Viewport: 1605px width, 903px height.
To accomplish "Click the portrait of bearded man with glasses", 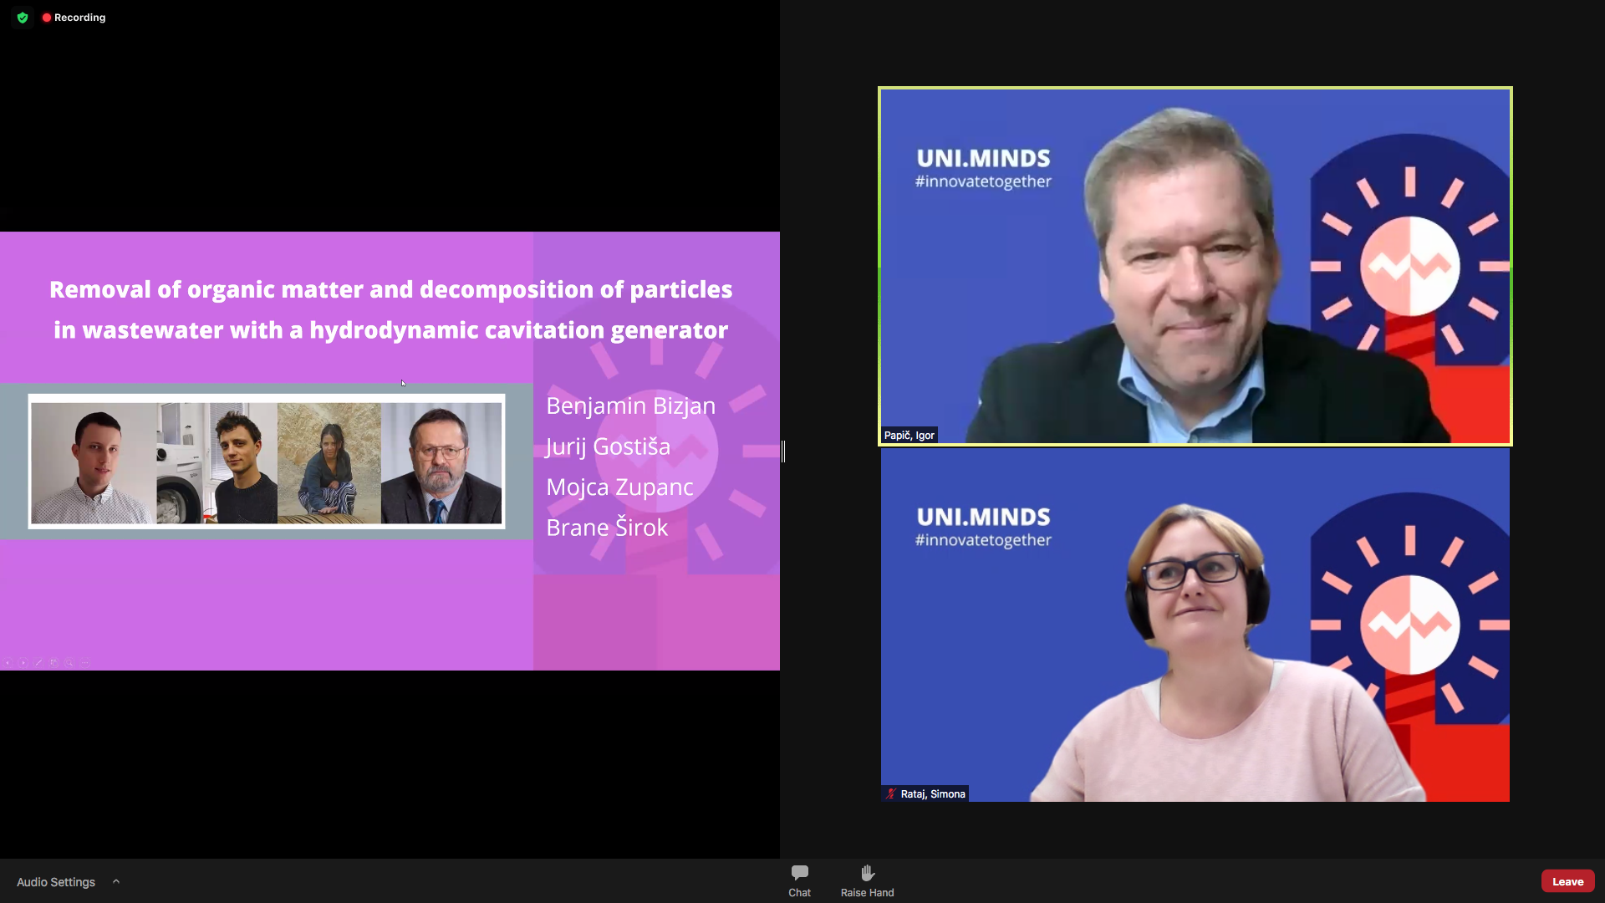I will pos(441,463).
